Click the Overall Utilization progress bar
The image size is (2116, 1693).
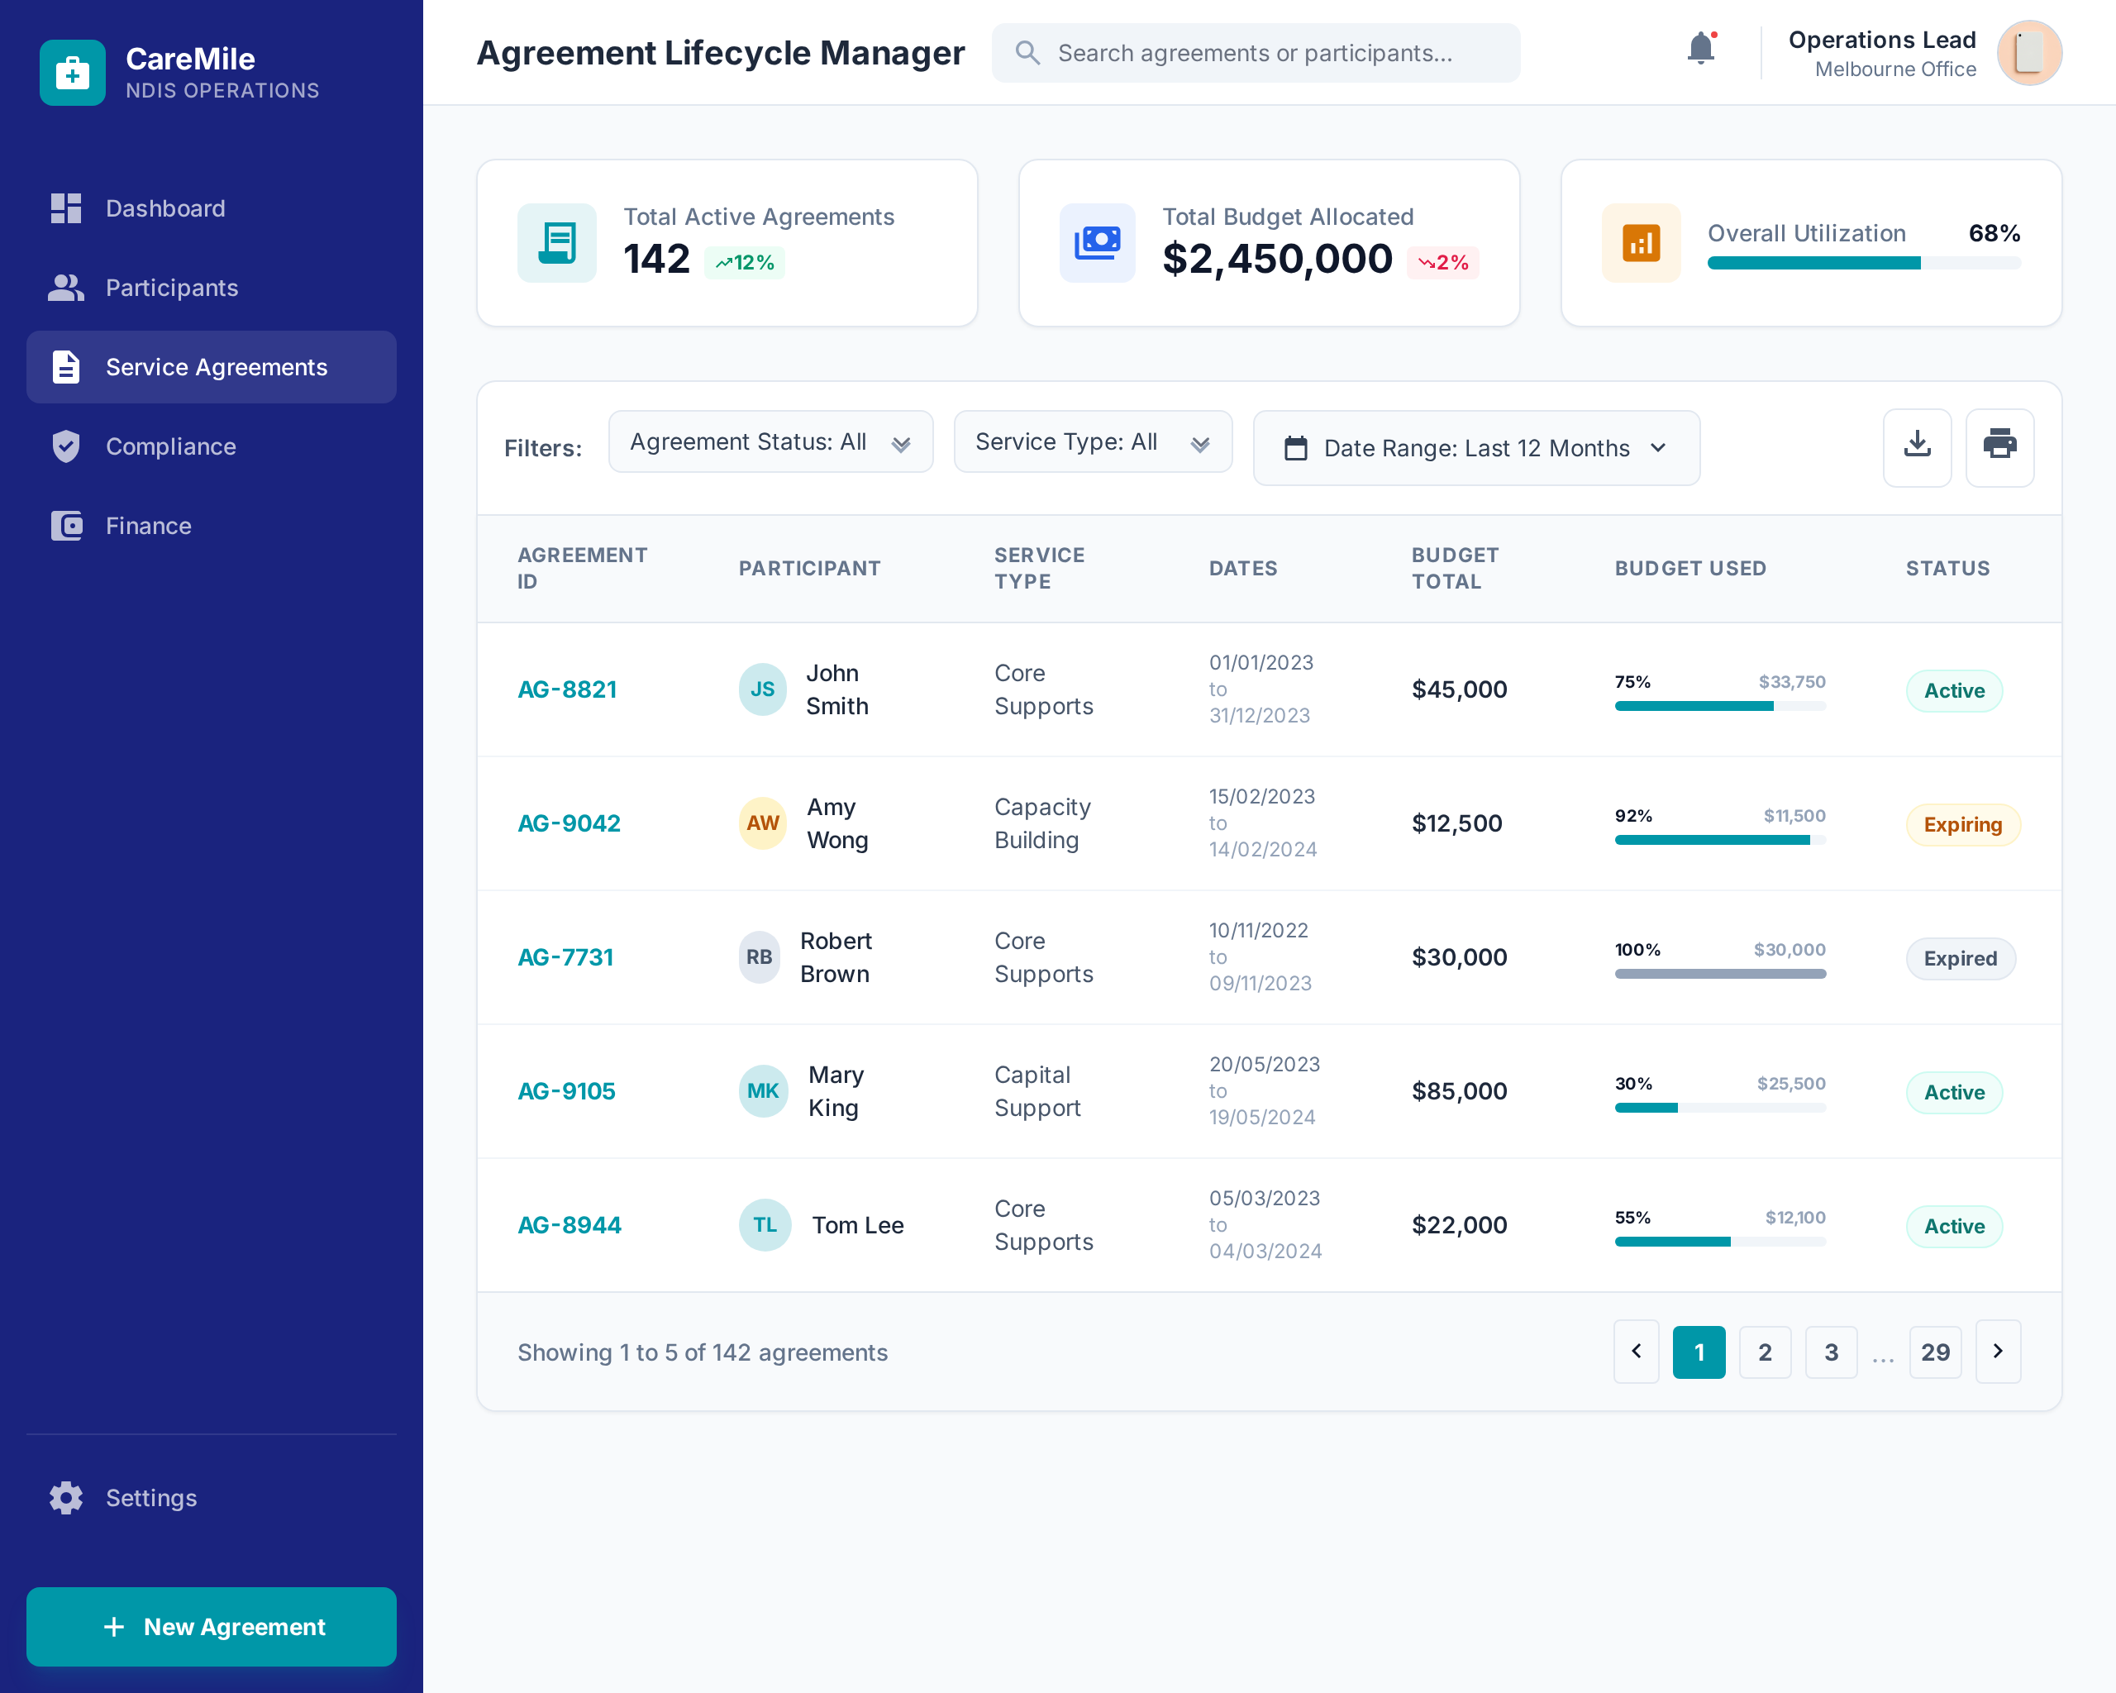pos(1863,263)
